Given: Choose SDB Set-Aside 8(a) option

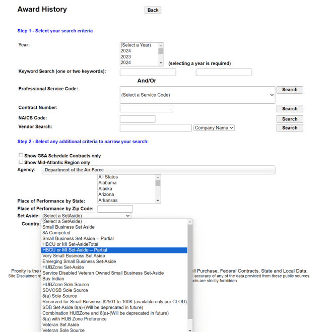Looking at the screenshot, I should pos(114,307).
